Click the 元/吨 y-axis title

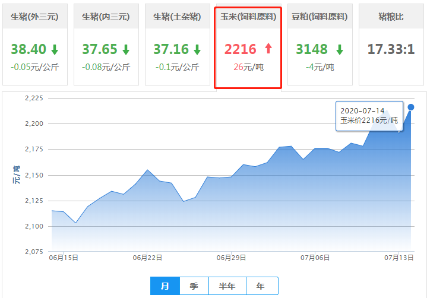point(17,176)
